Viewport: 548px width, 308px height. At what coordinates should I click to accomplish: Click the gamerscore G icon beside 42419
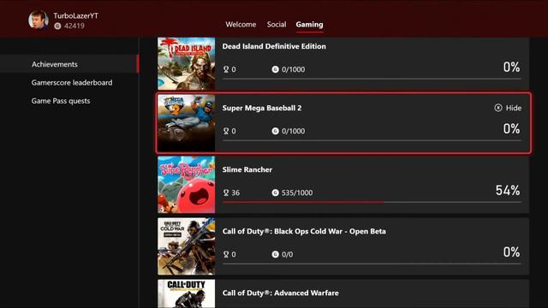pos(57,26)
